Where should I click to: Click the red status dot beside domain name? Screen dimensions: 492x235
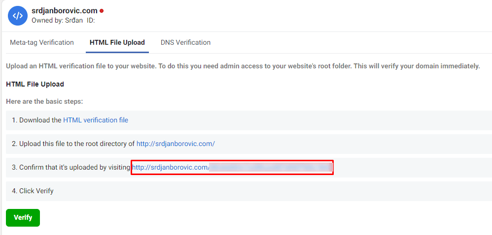coord(102,11)
